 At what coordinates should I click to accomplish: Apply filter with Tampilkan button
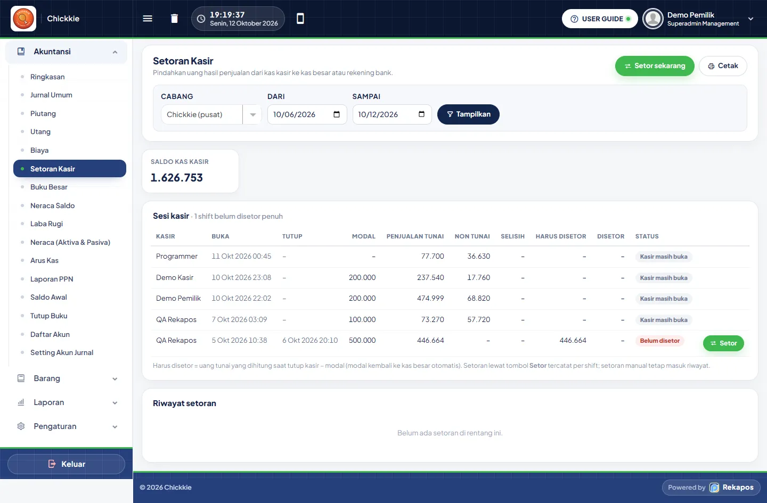(x=468, y=114)
